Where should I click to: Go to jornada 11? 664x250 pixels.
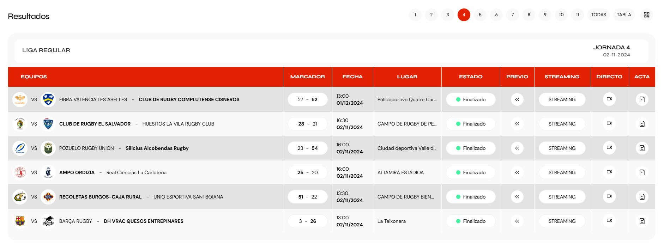click(578, 15)
